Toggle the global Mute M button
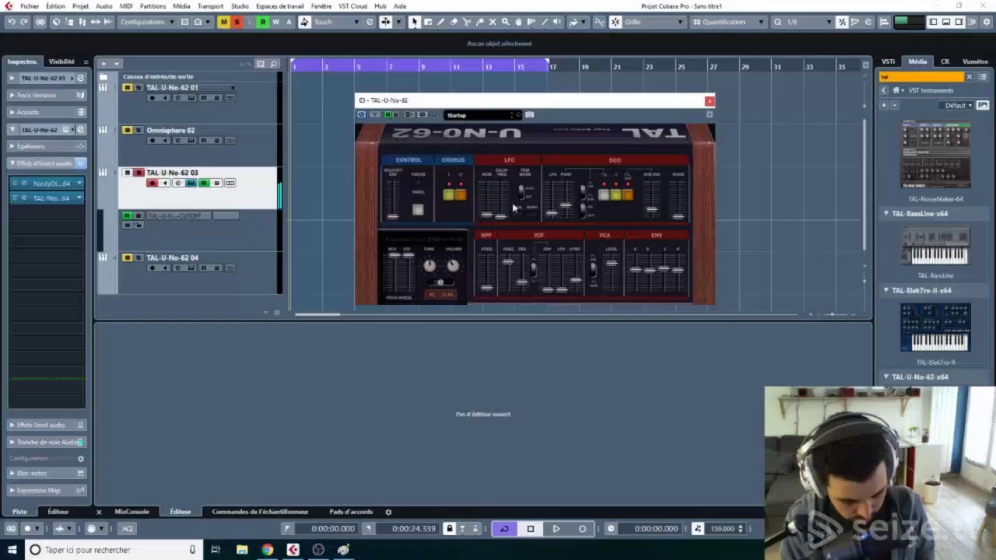This screenshot has height=560, width=996. click(x=224, y=22)
